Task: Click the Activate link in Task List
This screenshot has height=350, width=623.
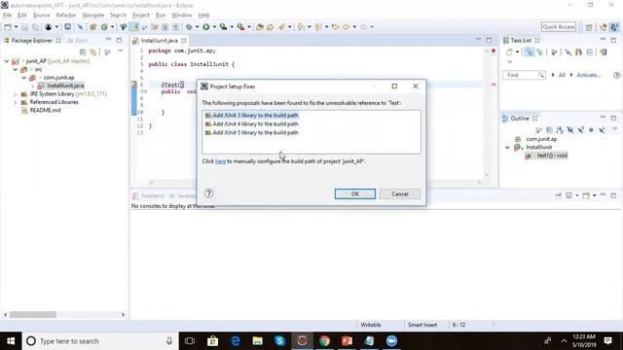Action: pos(588,75)
